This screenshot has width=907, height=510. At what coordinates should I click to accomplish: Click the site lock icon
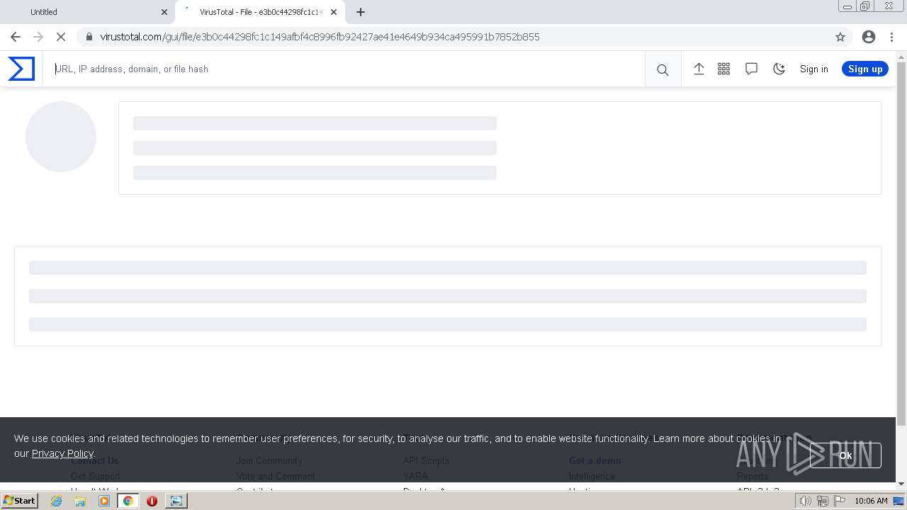tap(89, 37)
